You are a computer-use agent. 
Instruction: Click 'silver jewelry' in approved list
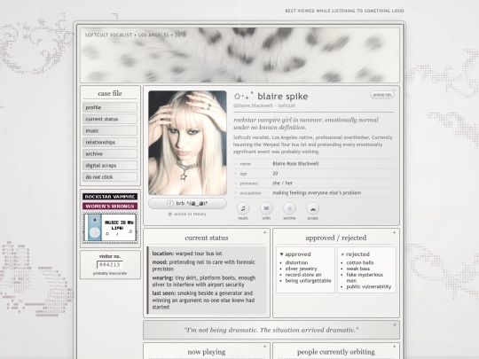[301, 269]
